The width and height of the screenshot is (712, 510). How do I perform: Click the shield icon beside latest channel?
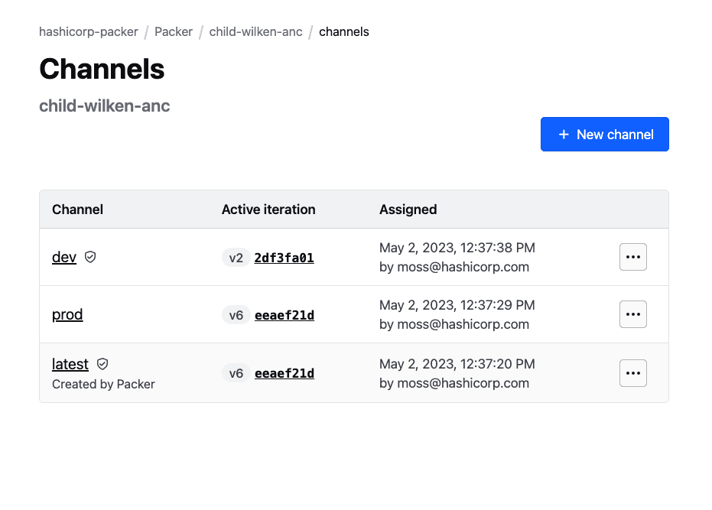(x=102, y=363)
